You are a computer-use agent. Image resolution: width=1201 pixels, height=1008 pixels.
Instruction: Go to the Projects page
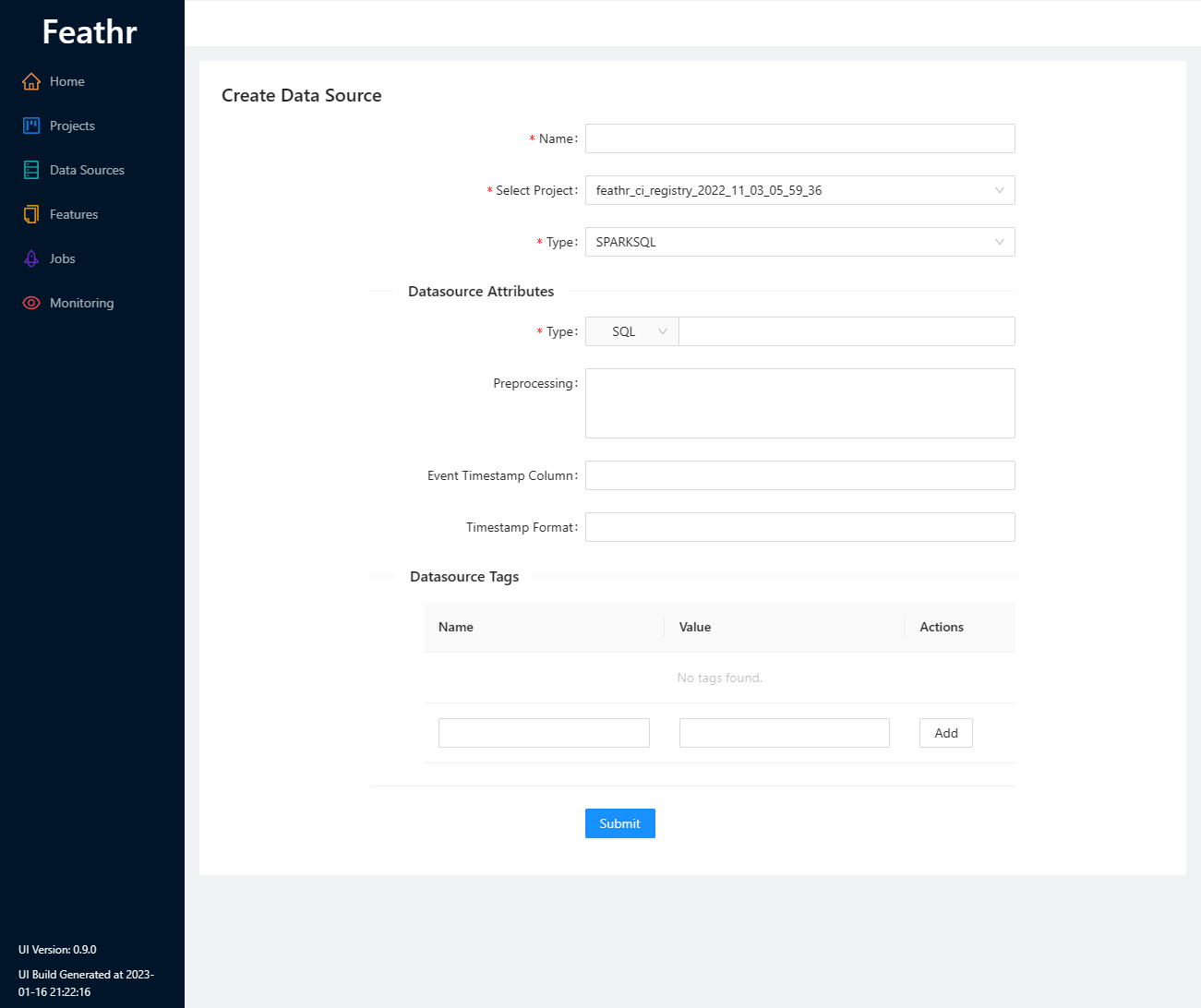(x=92, y=126)
